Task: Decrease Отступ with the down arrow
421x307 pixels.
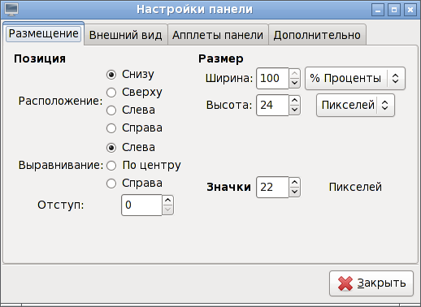Action: pyautogui.click(x=168, y=210)
